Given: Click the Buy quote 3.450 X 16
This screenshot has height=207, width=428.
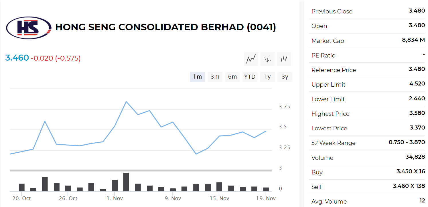Looking at the screenshot, I should point(411,172).
